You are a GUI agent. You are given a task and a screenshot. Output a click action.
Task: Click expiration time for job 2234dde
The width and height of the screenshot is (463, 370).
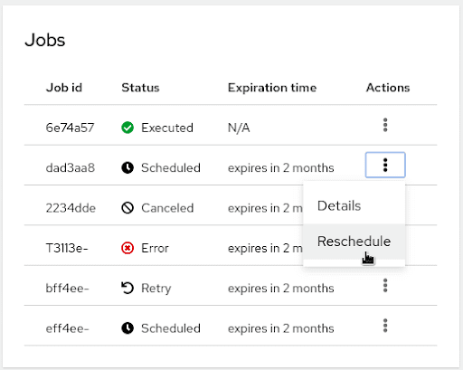point(265,208)
